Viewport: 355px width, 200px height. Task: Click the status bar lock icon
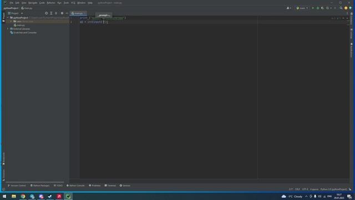point(350,189)
